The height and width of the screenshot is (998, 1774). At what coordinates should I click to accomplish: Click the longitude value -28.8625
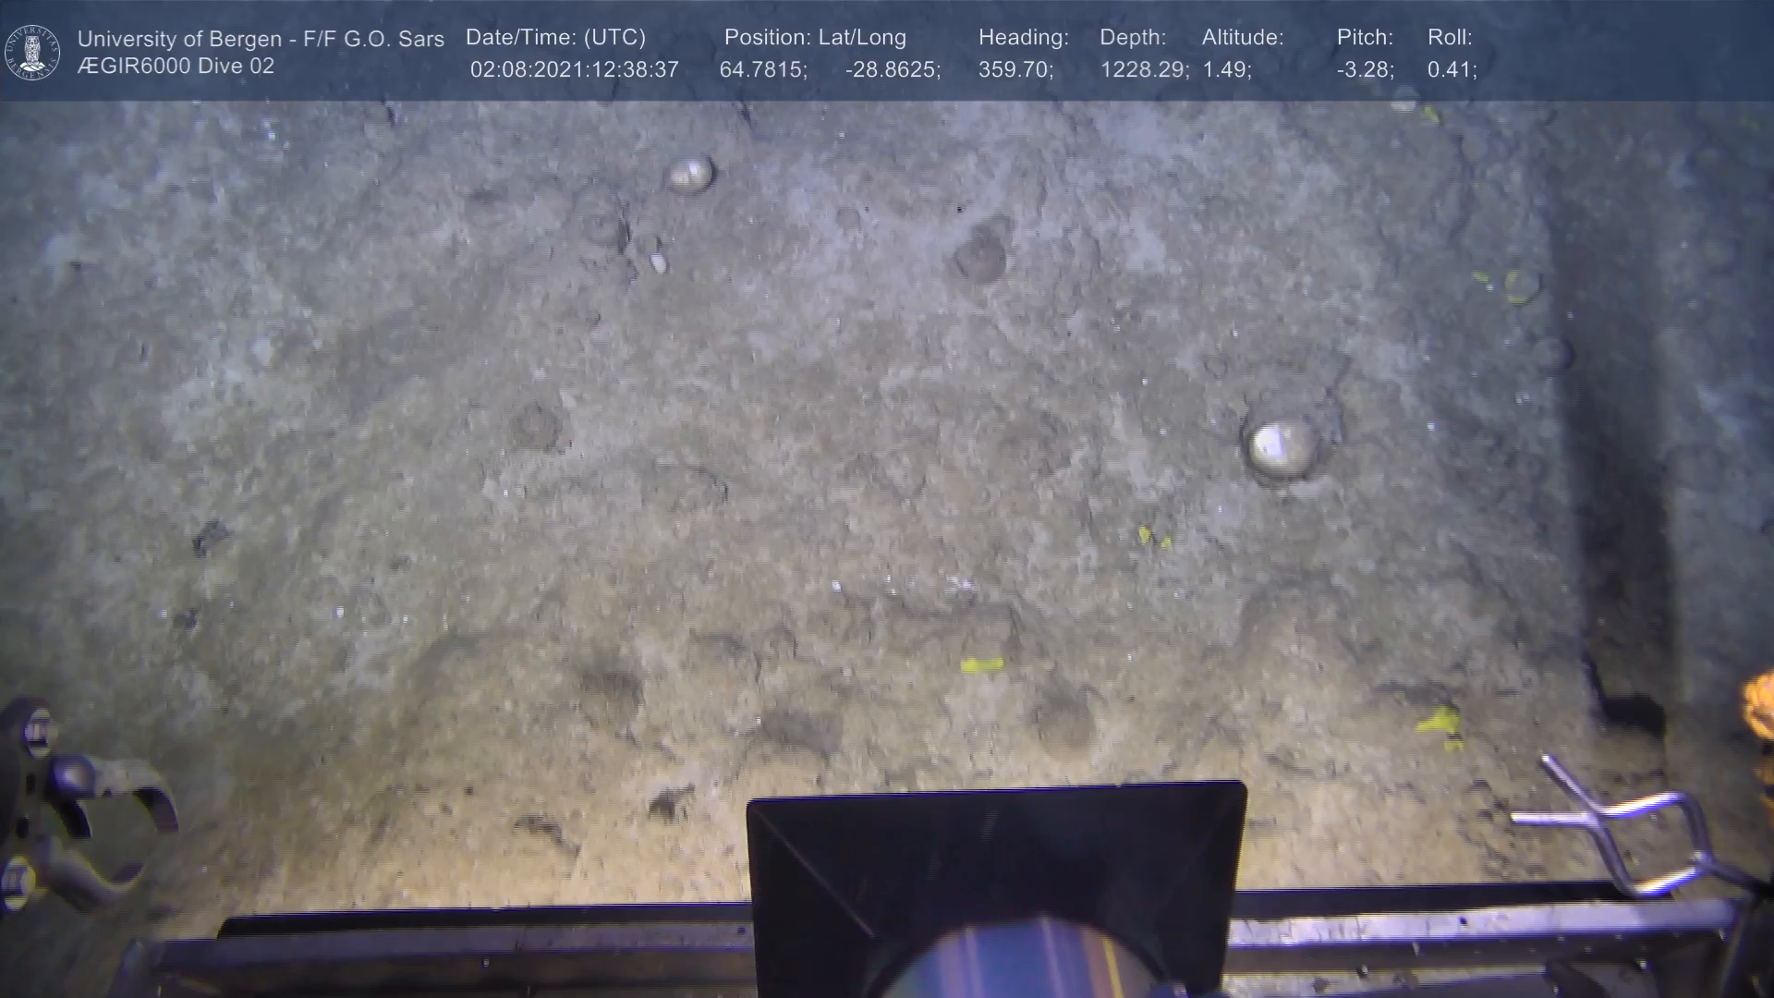893,70
